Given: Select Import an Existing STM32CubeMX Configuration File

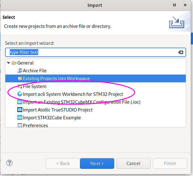Looking at the screenshot, I should coord(82,102).
